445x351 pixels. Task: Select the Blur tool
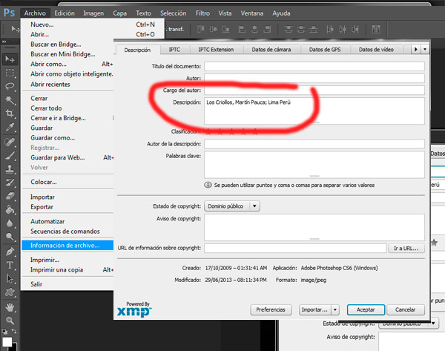pyautogui.click(x=10, y=223)
